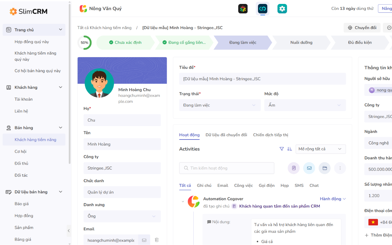
Task: Collapse the Automation Cogover activity entry
Action: click(183, 202)
